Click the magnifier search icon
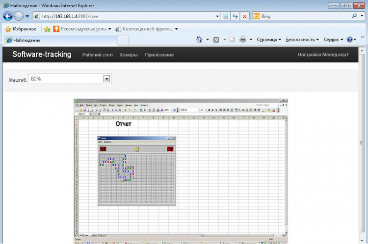This screenshot has height=244, width=368. click(354, 16)
